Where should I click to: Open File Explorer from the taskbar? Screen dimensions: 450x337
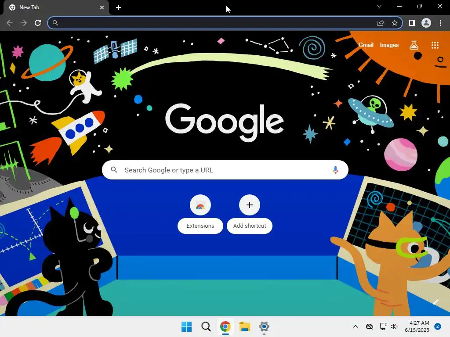click(x=245, y=326)
